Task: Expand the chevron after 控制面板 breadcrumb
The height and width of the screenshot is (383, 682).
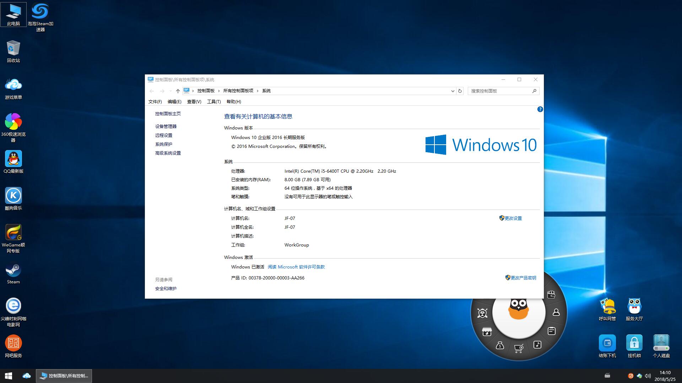Action: (x=219, y=91)
